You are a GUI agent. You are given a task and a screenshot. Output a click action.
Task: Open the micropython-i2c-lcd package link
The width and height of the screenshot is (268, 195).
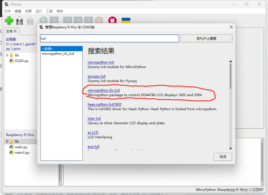(103, 90)
